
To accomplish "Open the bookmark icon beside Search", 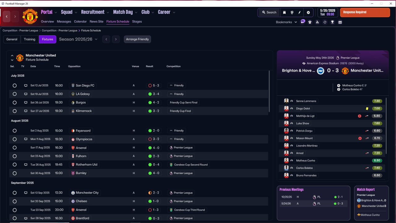I will pyautogui.click(x=284, y=12).
